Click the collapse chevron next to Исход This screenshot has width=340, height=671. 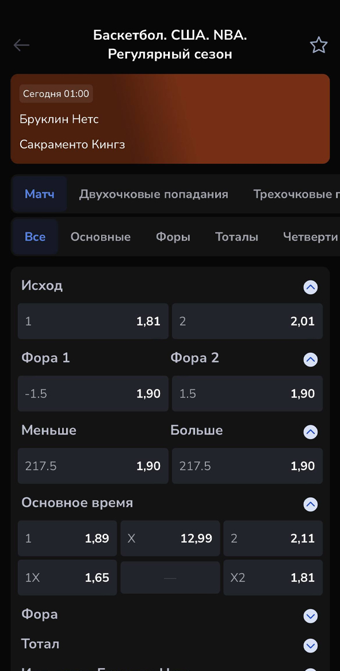point(310,287)
